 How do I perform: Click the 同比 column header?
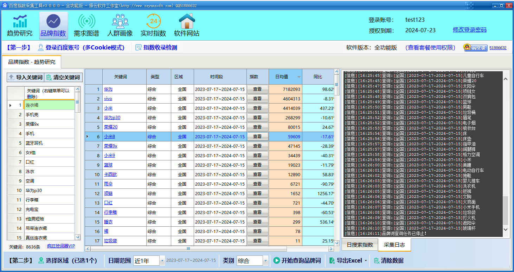[x=318, y=77]
